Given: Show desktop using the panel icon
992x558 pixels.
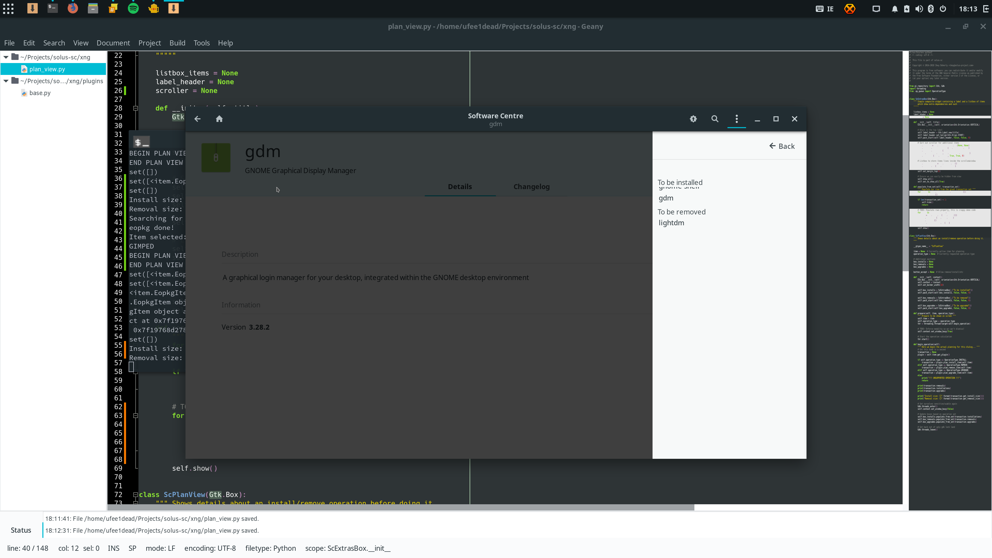Looking at the screenshot, I should 876,9.
